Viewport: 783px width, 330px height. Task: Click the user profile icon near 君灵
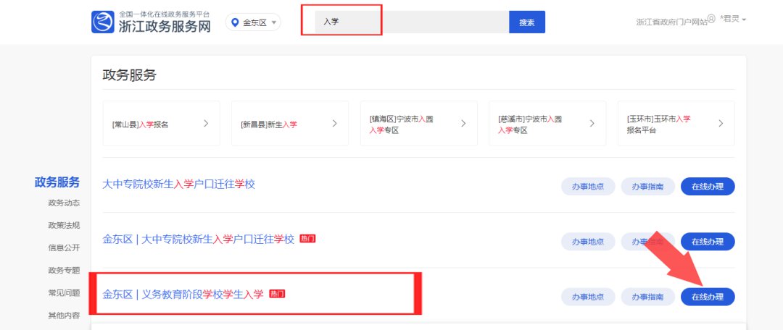[x=711, y=19]
